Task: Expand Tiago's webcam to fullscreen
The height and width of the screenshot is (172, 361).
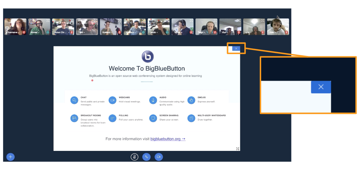Action: [215, 20]
